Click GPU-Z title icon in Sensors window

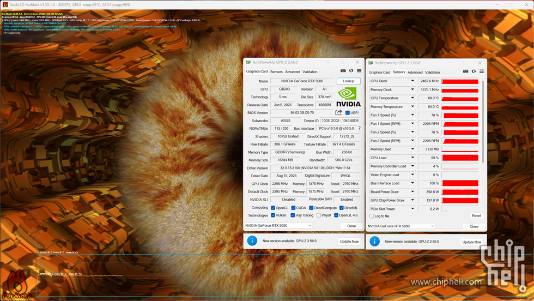coord(371,63)
